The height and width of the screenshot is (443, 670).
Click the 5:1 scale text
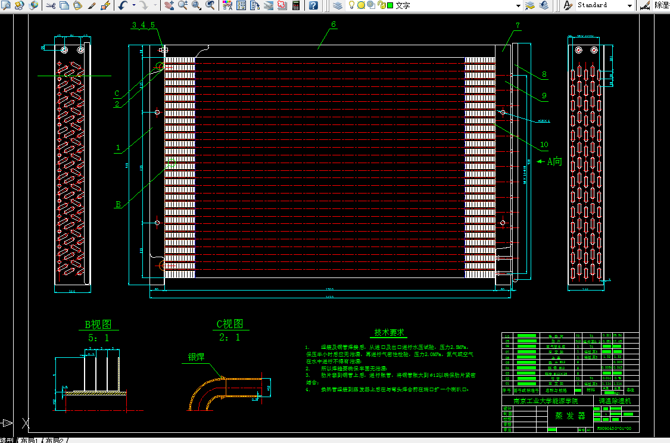click(x=99, y=338)
